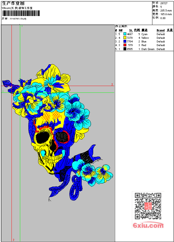Click the production worksheet title heading
This screenshot has height=242, width=174.
coord(13,3)
